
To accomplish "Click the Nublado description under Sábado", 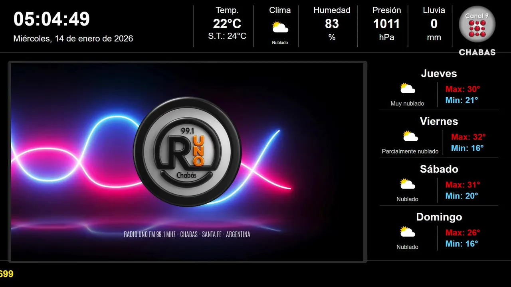I will pos(407,199).
